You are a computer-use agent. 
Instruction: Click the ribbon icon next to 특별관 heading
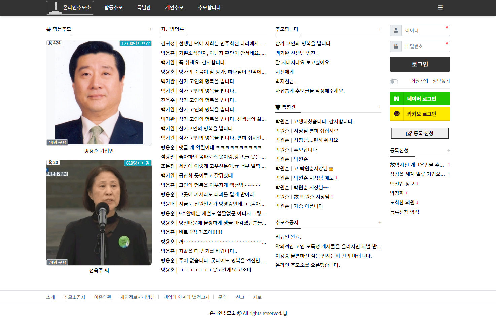(278, 107)
